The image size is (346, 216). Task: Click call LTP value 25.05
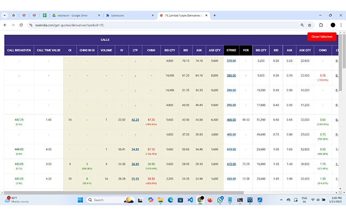pos(135,179)
